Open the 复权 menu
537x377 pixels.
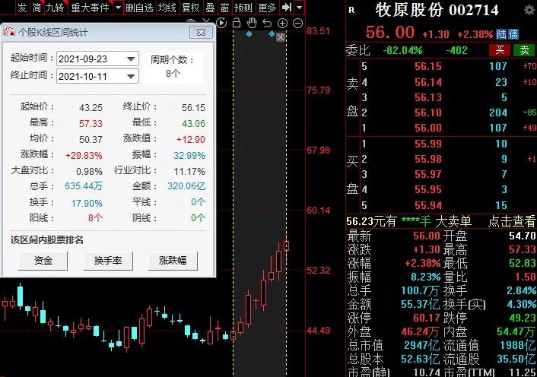[x=190, y=7]
